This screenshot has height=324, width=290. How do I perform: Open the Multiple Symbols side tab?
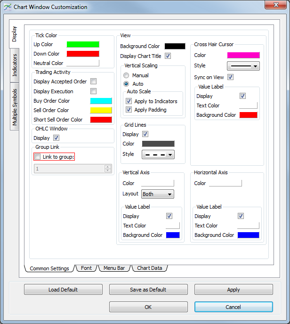pyautogui.click(x=15, y=107)
